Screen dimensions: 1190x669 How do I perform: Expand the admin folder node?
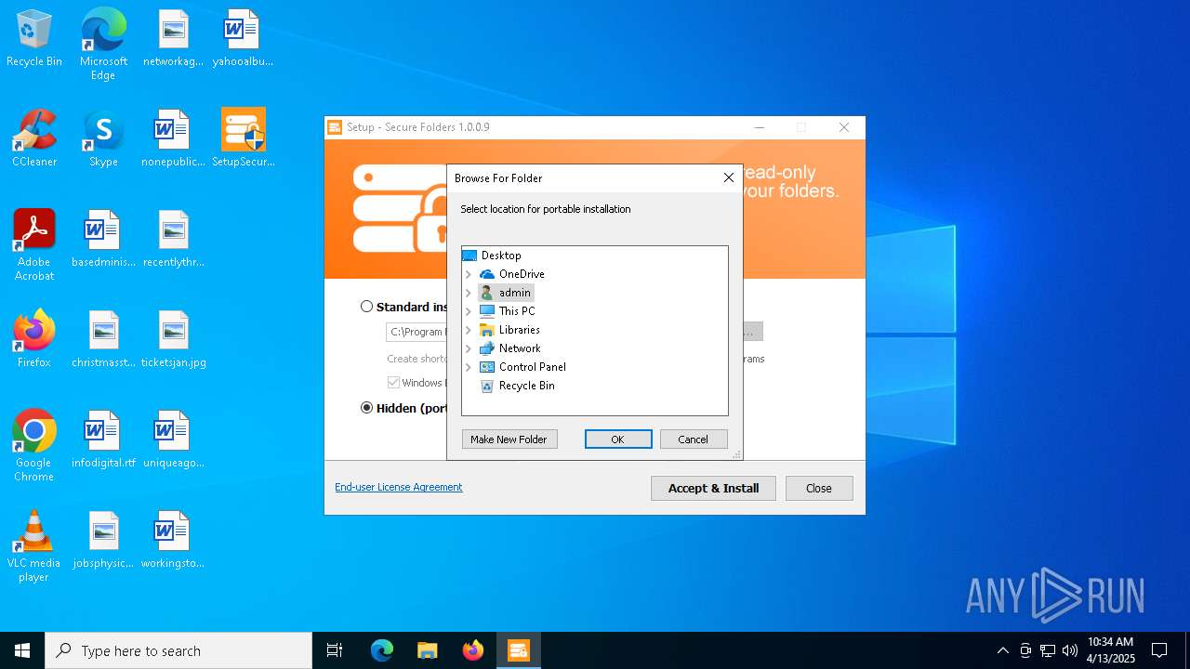point(469,293)
